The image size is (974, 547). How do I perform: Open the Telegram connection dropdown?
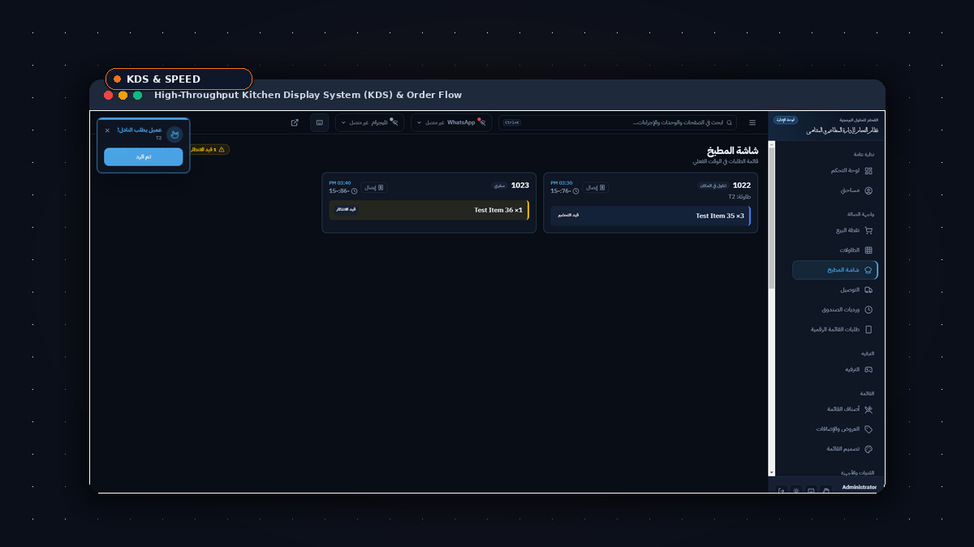370,122
